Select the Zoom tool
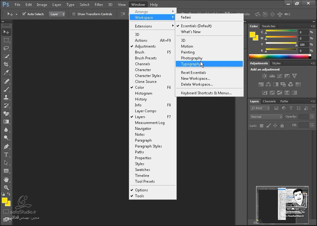317x226 pixels. pos(6,188)
